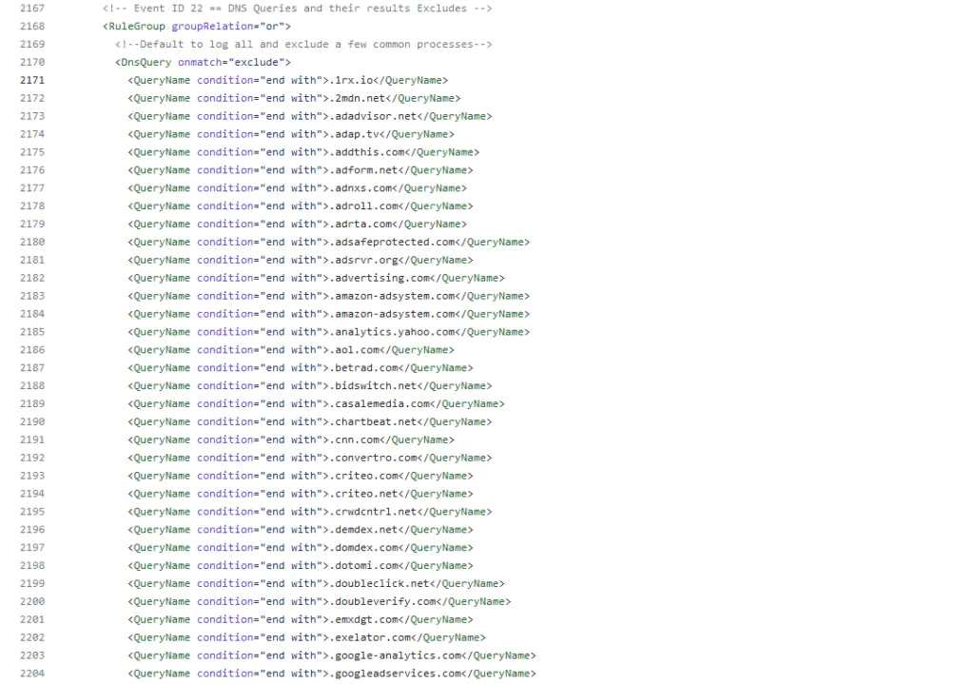The image size is (974, 684).
Task: Click the .doubleverify.com domain text
Action: [x=383, y=602]
